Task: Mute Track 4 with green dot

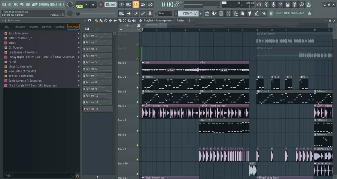Action: [137, 88]
